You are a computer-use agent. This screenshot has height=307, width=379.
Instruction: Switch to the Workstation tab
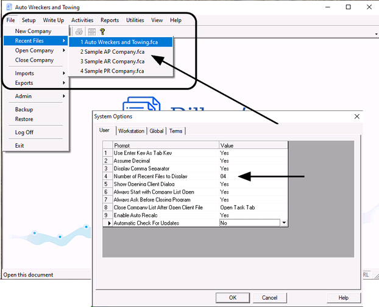point(131,131)
